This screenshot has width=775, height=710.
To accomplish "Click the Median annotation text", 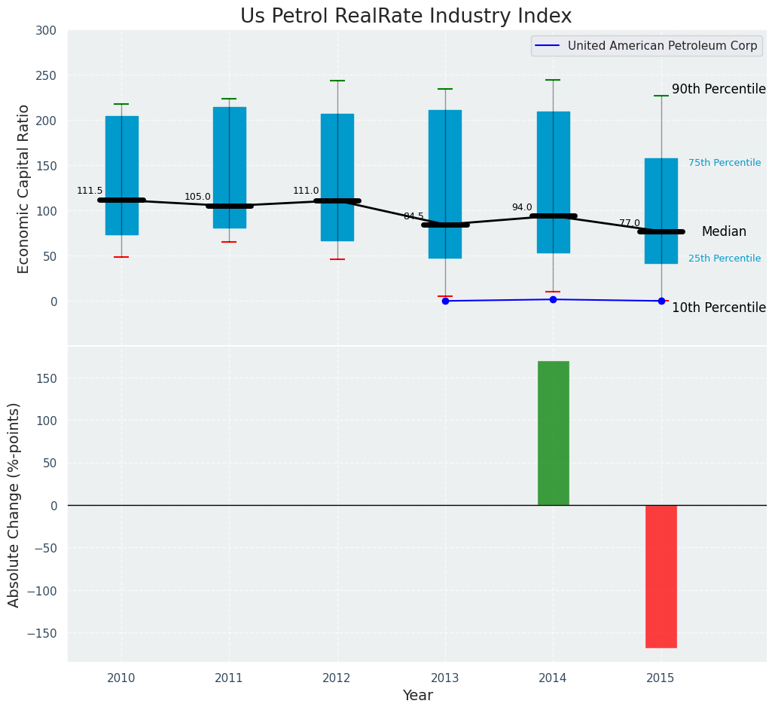I will pos(724,232).
